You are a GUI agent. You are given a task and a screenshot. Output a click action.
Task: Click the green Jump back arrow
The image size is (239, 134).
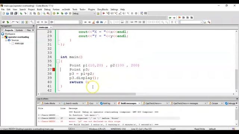170,17
